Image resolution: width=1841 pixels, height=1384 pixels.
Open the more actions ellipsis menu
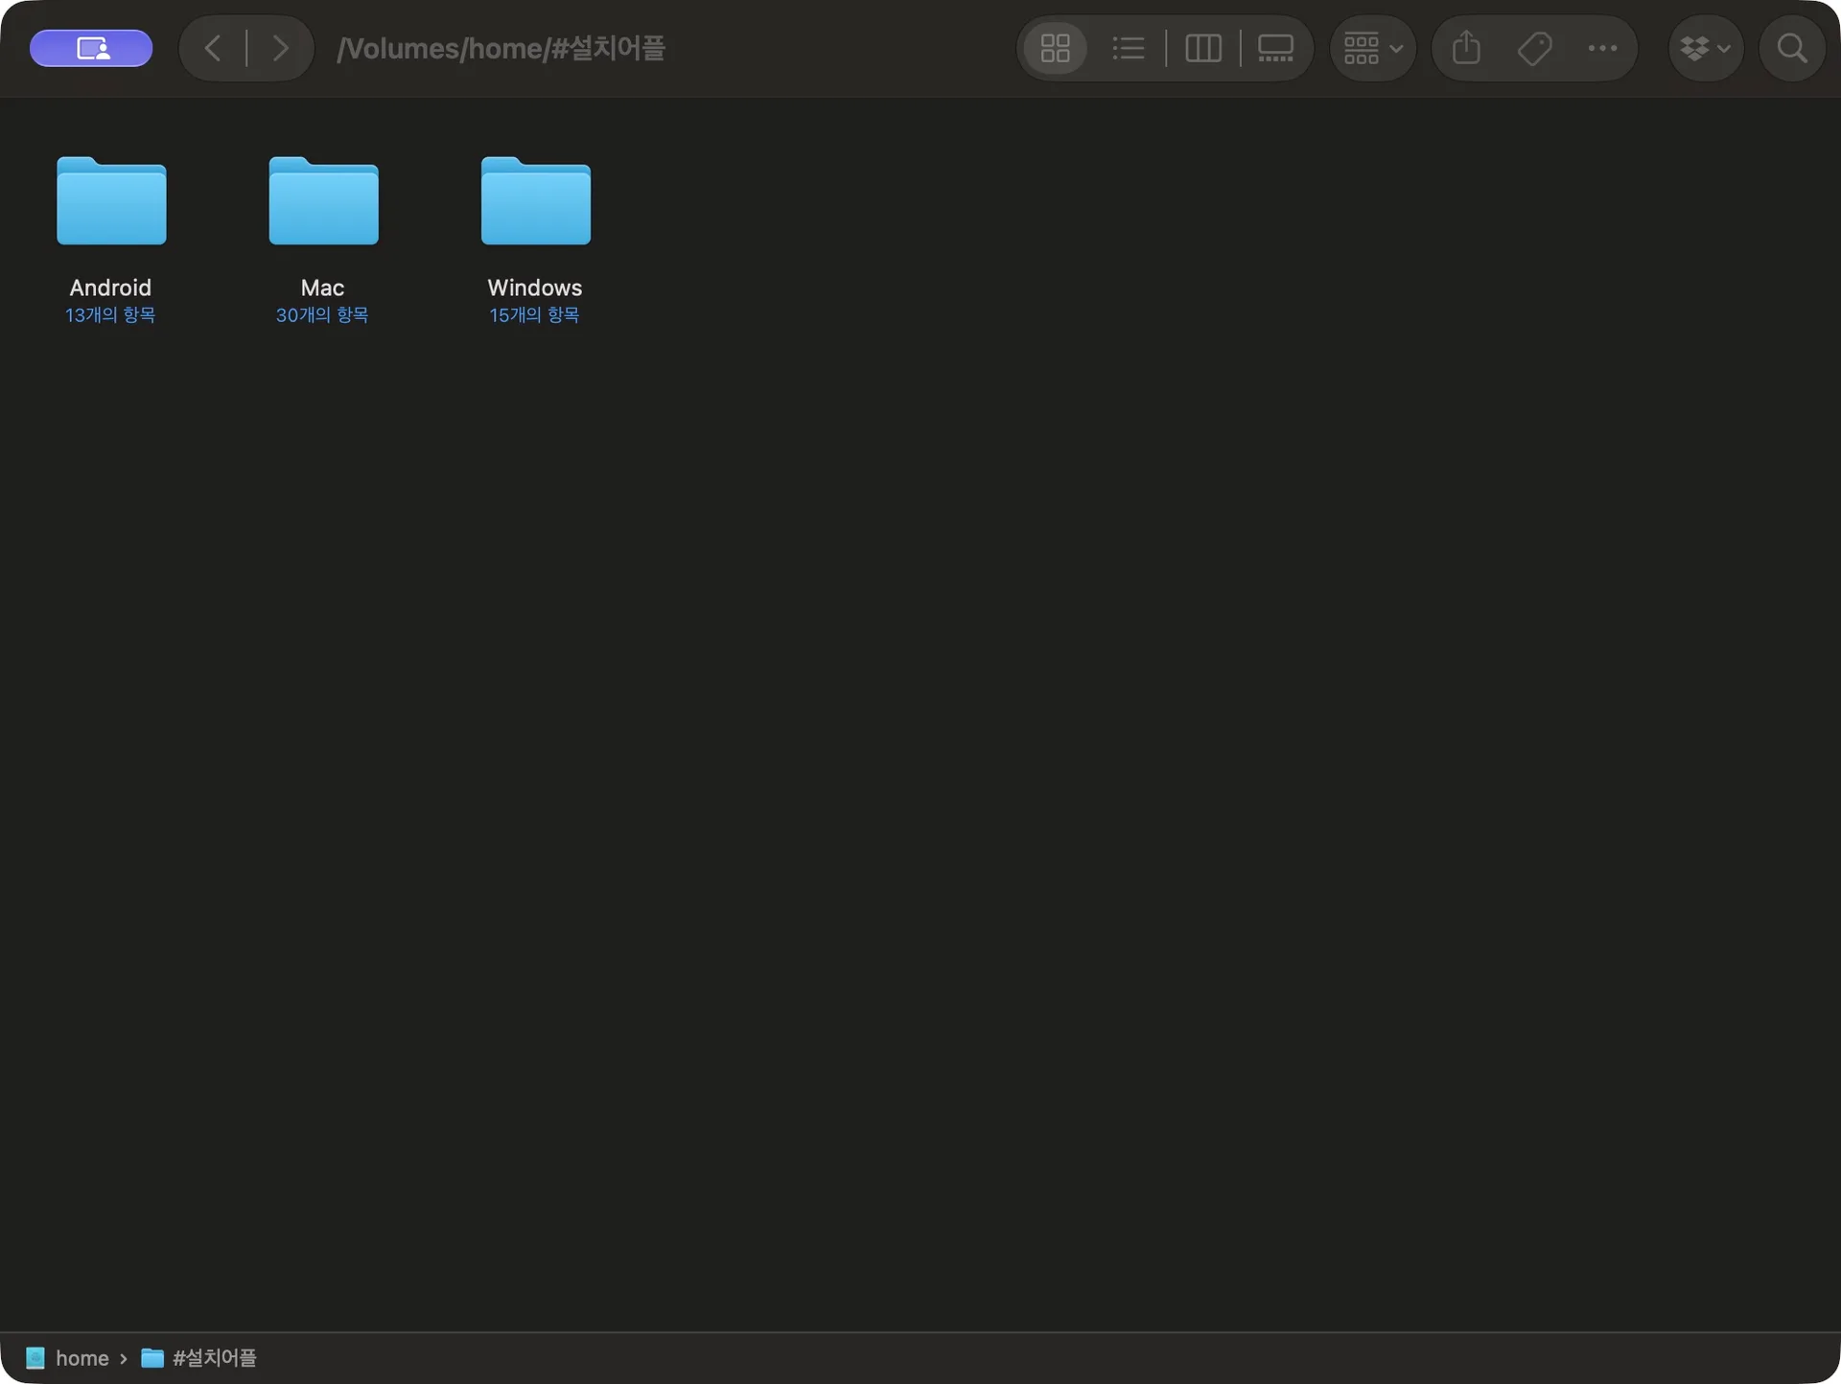click(1602, 48)
